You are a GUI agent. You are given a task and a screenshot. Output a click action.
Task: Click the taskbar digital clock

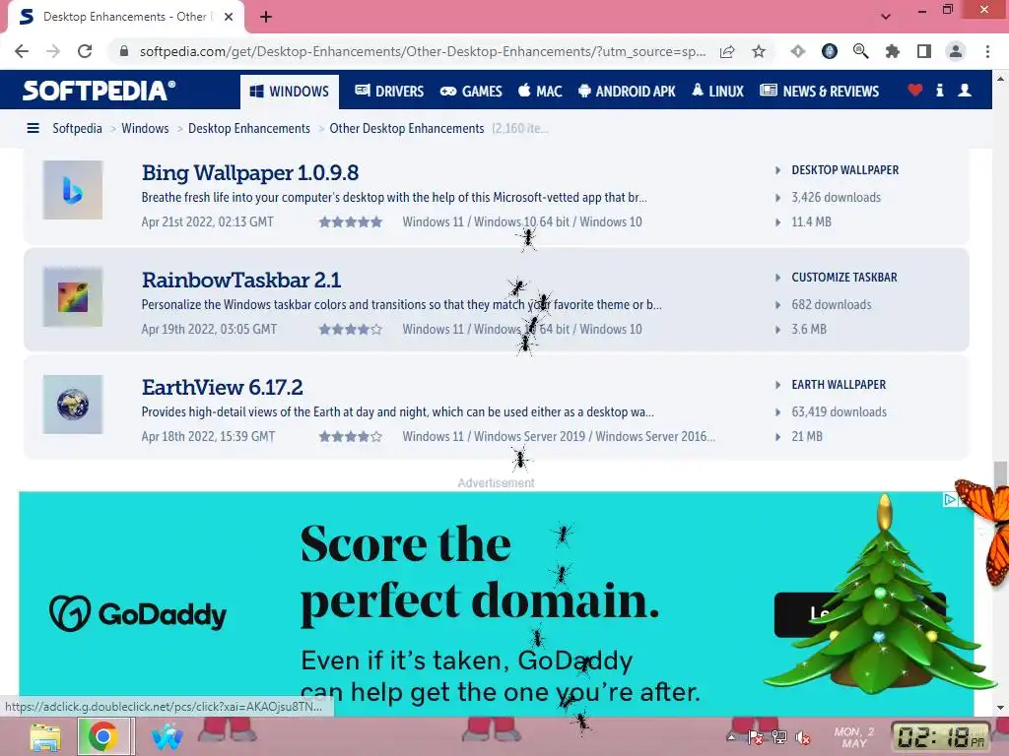pos(940,737)
